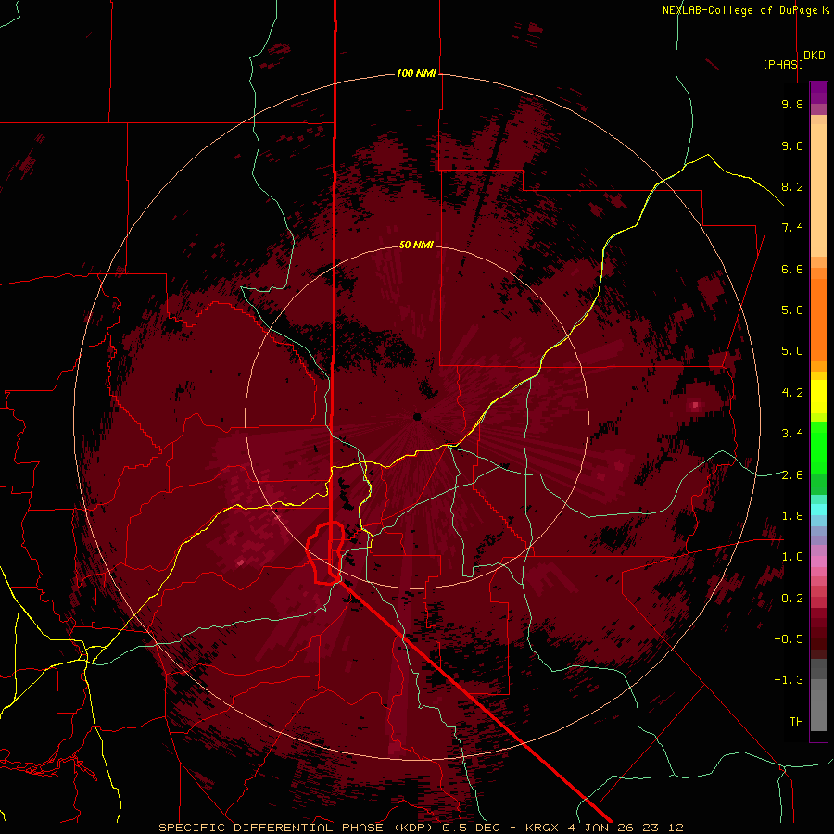Pick the purple band atop the color bar
Screen dimensions: 834x834
pos(818,93)
